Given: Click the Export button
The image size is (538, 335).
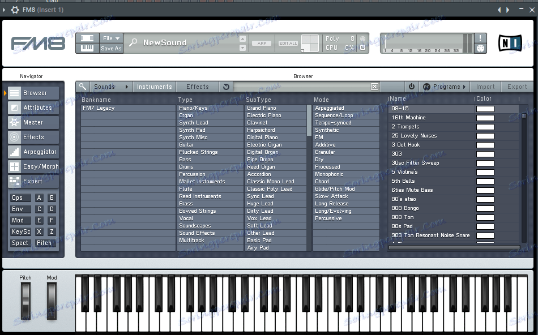Looking at the screenshot, I should coord(517,87).
